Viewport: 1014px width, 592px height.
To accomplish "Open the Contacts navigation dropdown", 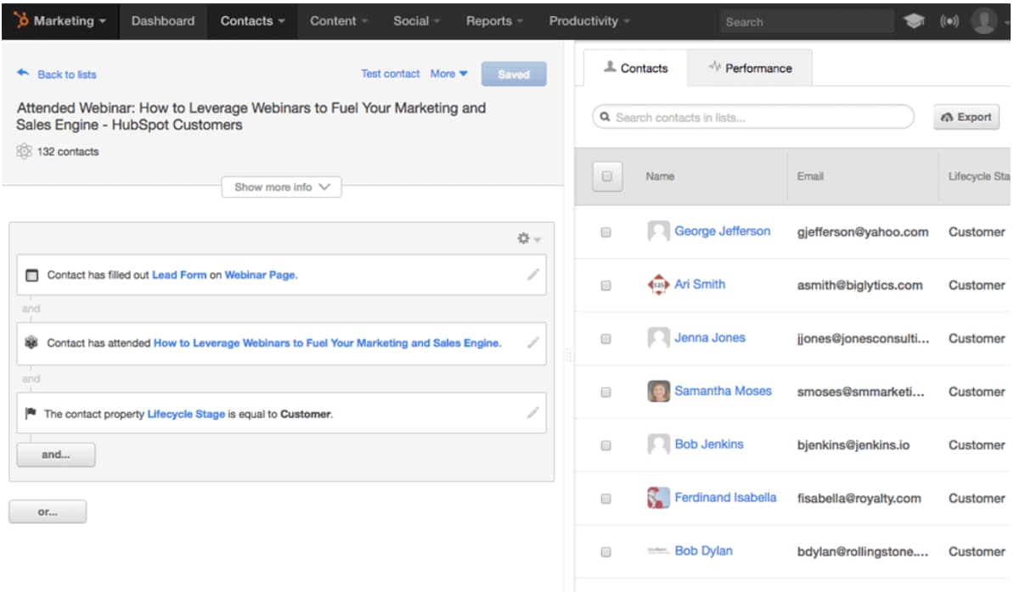I will pos(252,21).
